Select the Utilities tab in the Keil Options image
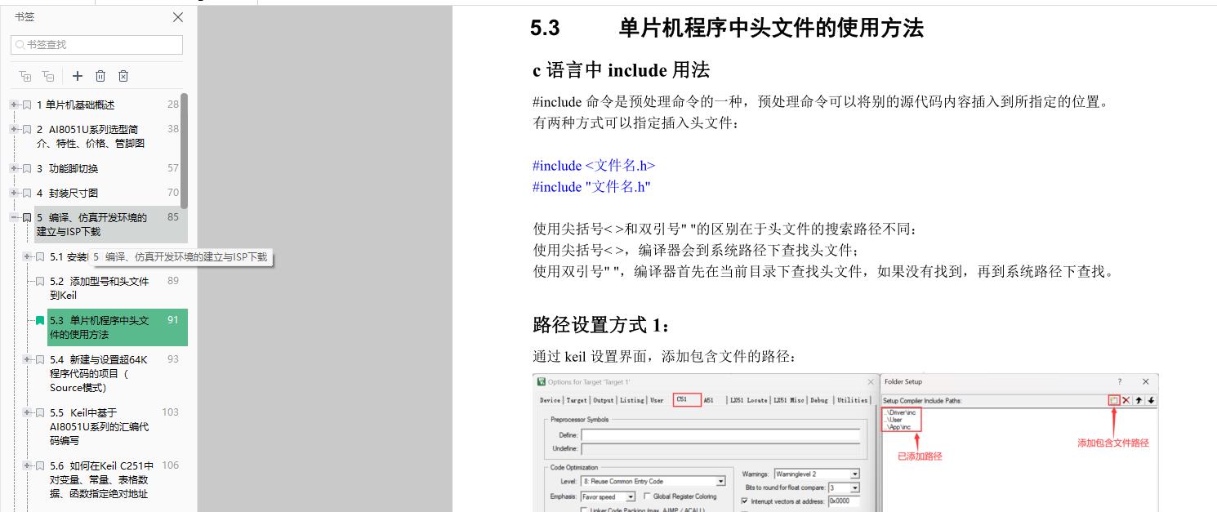Image resolution: width=1217 pixels, height=512 pixels. click(x=853, y=400)
